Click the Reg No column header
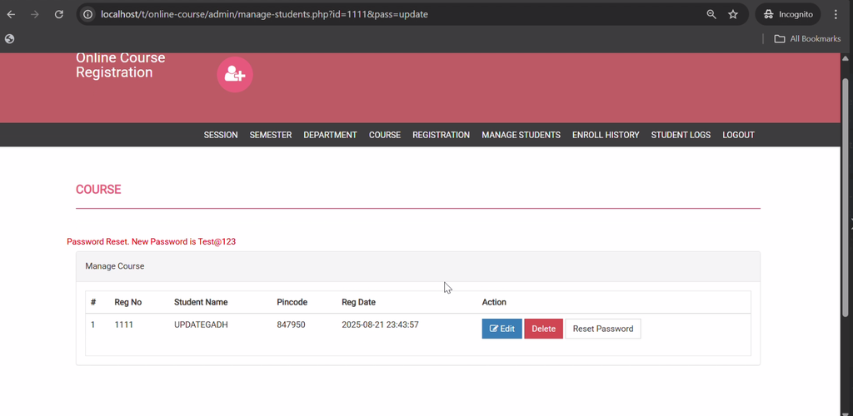This screenshot has height=416, width=853. tap(127, 302)
